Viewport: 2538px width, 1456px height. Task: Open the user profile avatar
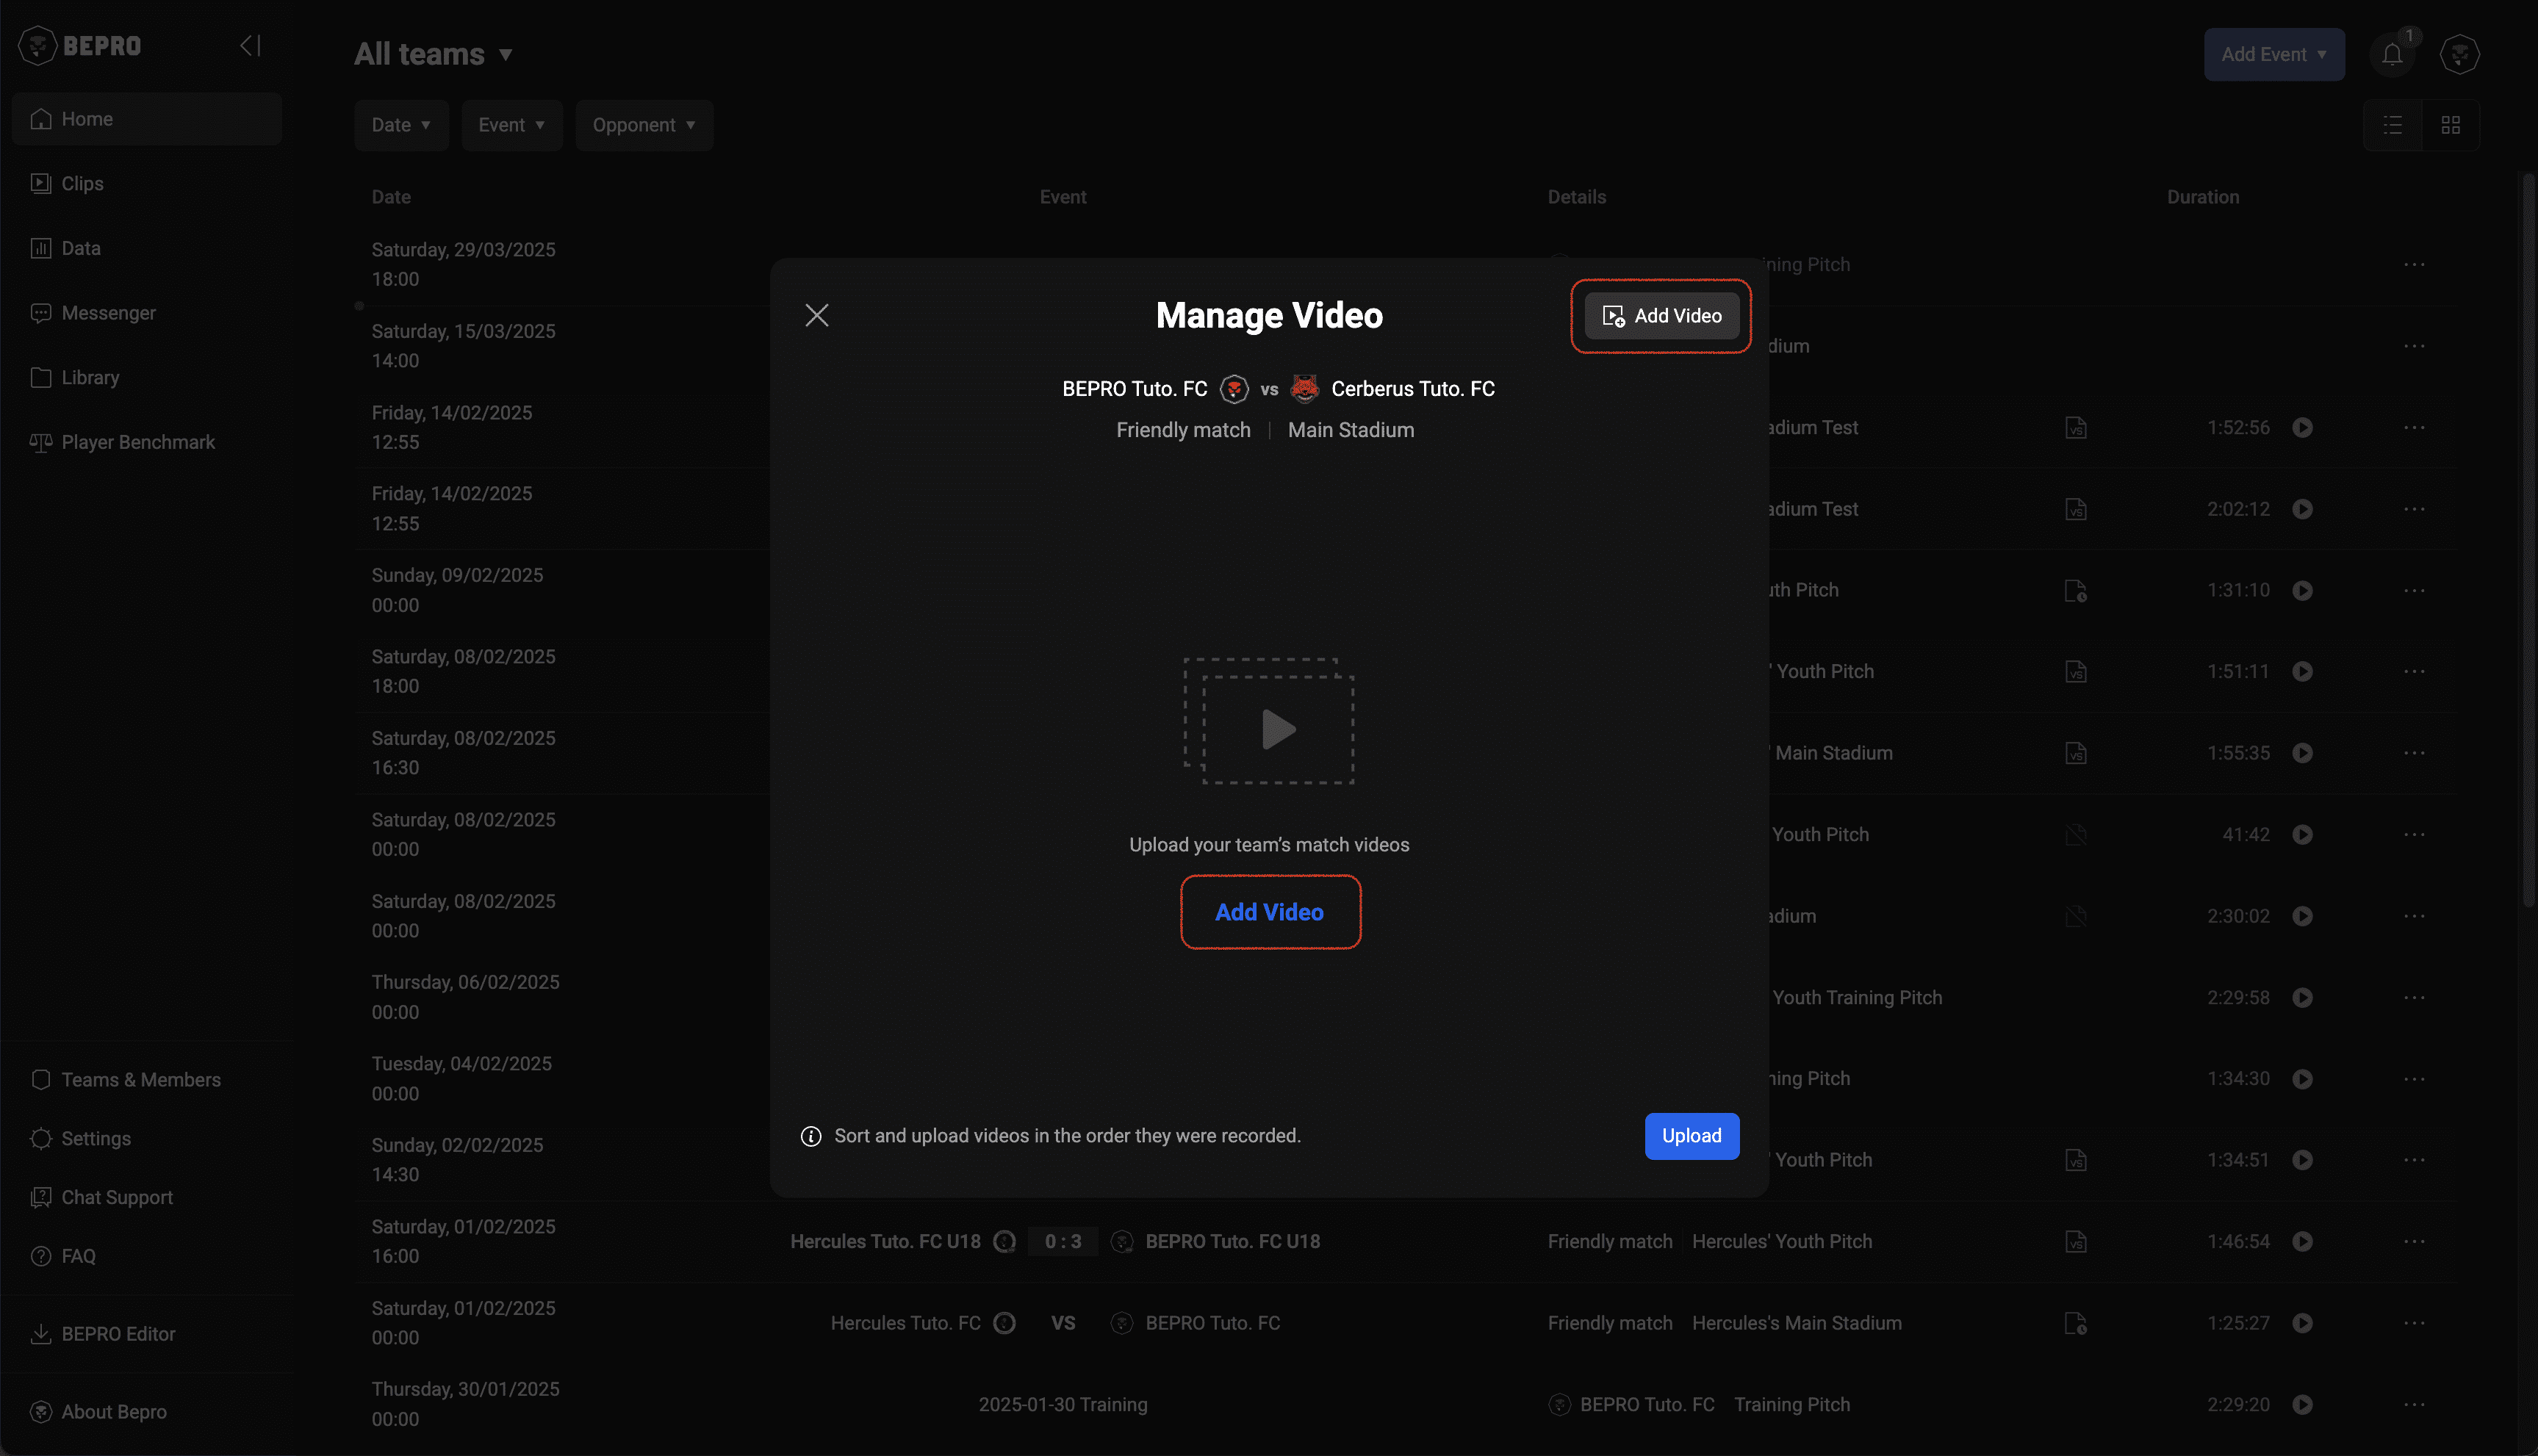point(2459,54)
